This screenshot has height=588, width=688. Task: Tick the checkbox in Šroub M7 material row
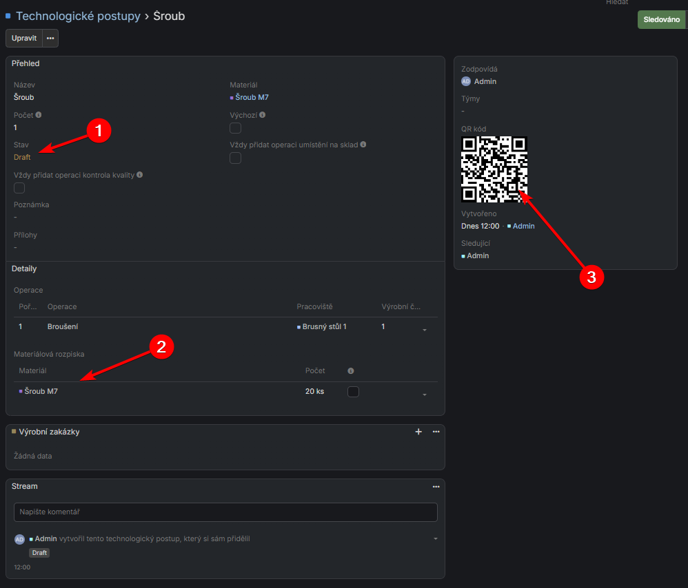(x=353, y=392)
